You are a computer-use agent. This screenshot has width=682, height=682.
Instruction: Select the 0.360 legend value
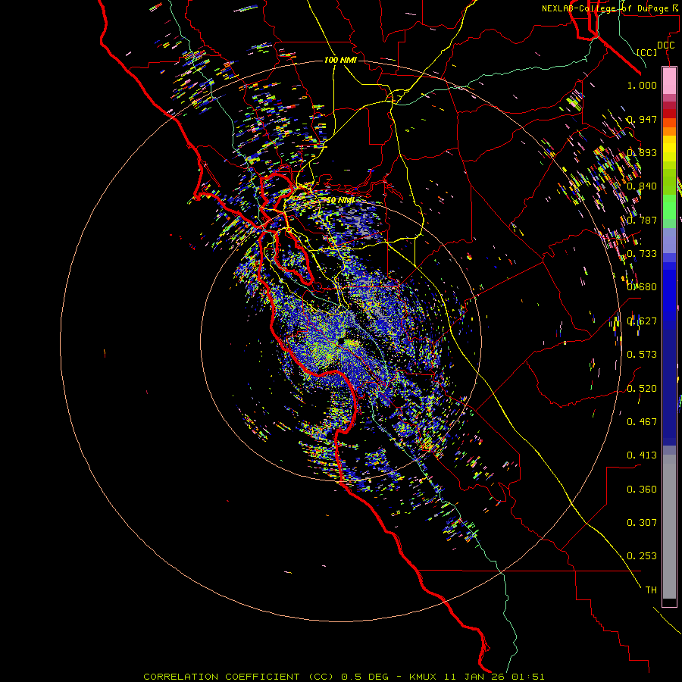click(642, 490)
